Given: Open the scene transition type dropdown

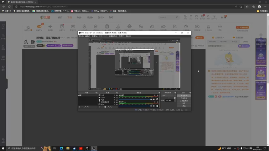Looking at the screenshot, I should [x=169, y=96].
